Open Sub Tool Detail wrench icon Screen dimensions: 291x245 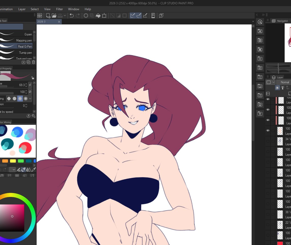[33, 116]
